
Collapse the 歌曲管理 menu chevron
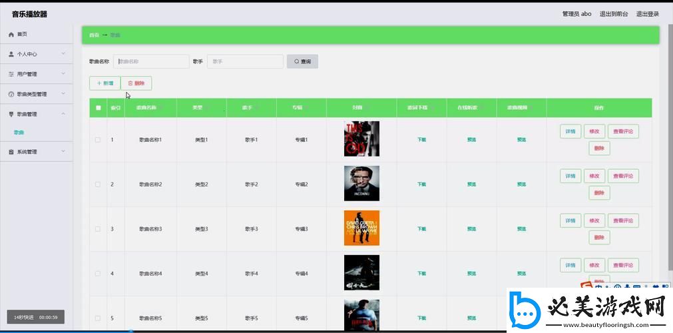click(63, 114)
